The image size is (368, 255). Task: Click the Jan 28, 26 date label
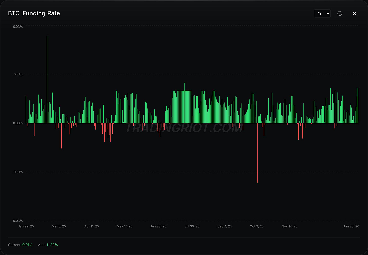[351, 226]
